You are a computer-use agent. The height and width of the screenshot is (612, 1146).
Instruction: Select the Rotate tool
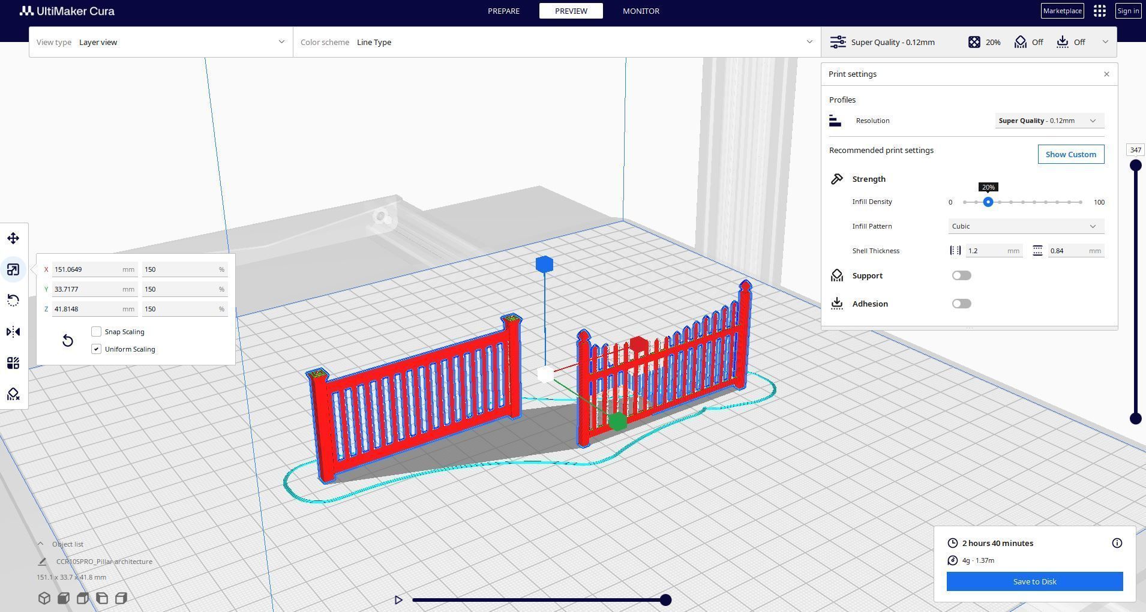13,301
